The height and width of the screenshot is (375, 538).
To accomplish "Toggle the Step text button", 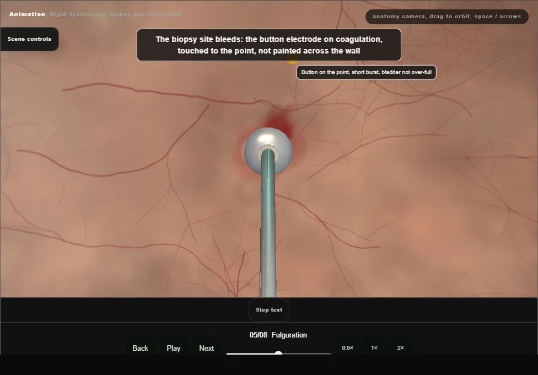I will coord(269,310).
